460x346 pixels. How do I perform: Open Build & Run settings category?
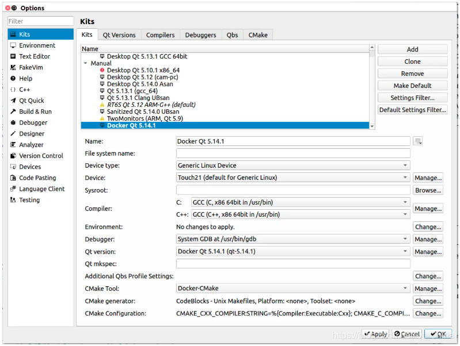pyautogui.click(x=40, y=112)
